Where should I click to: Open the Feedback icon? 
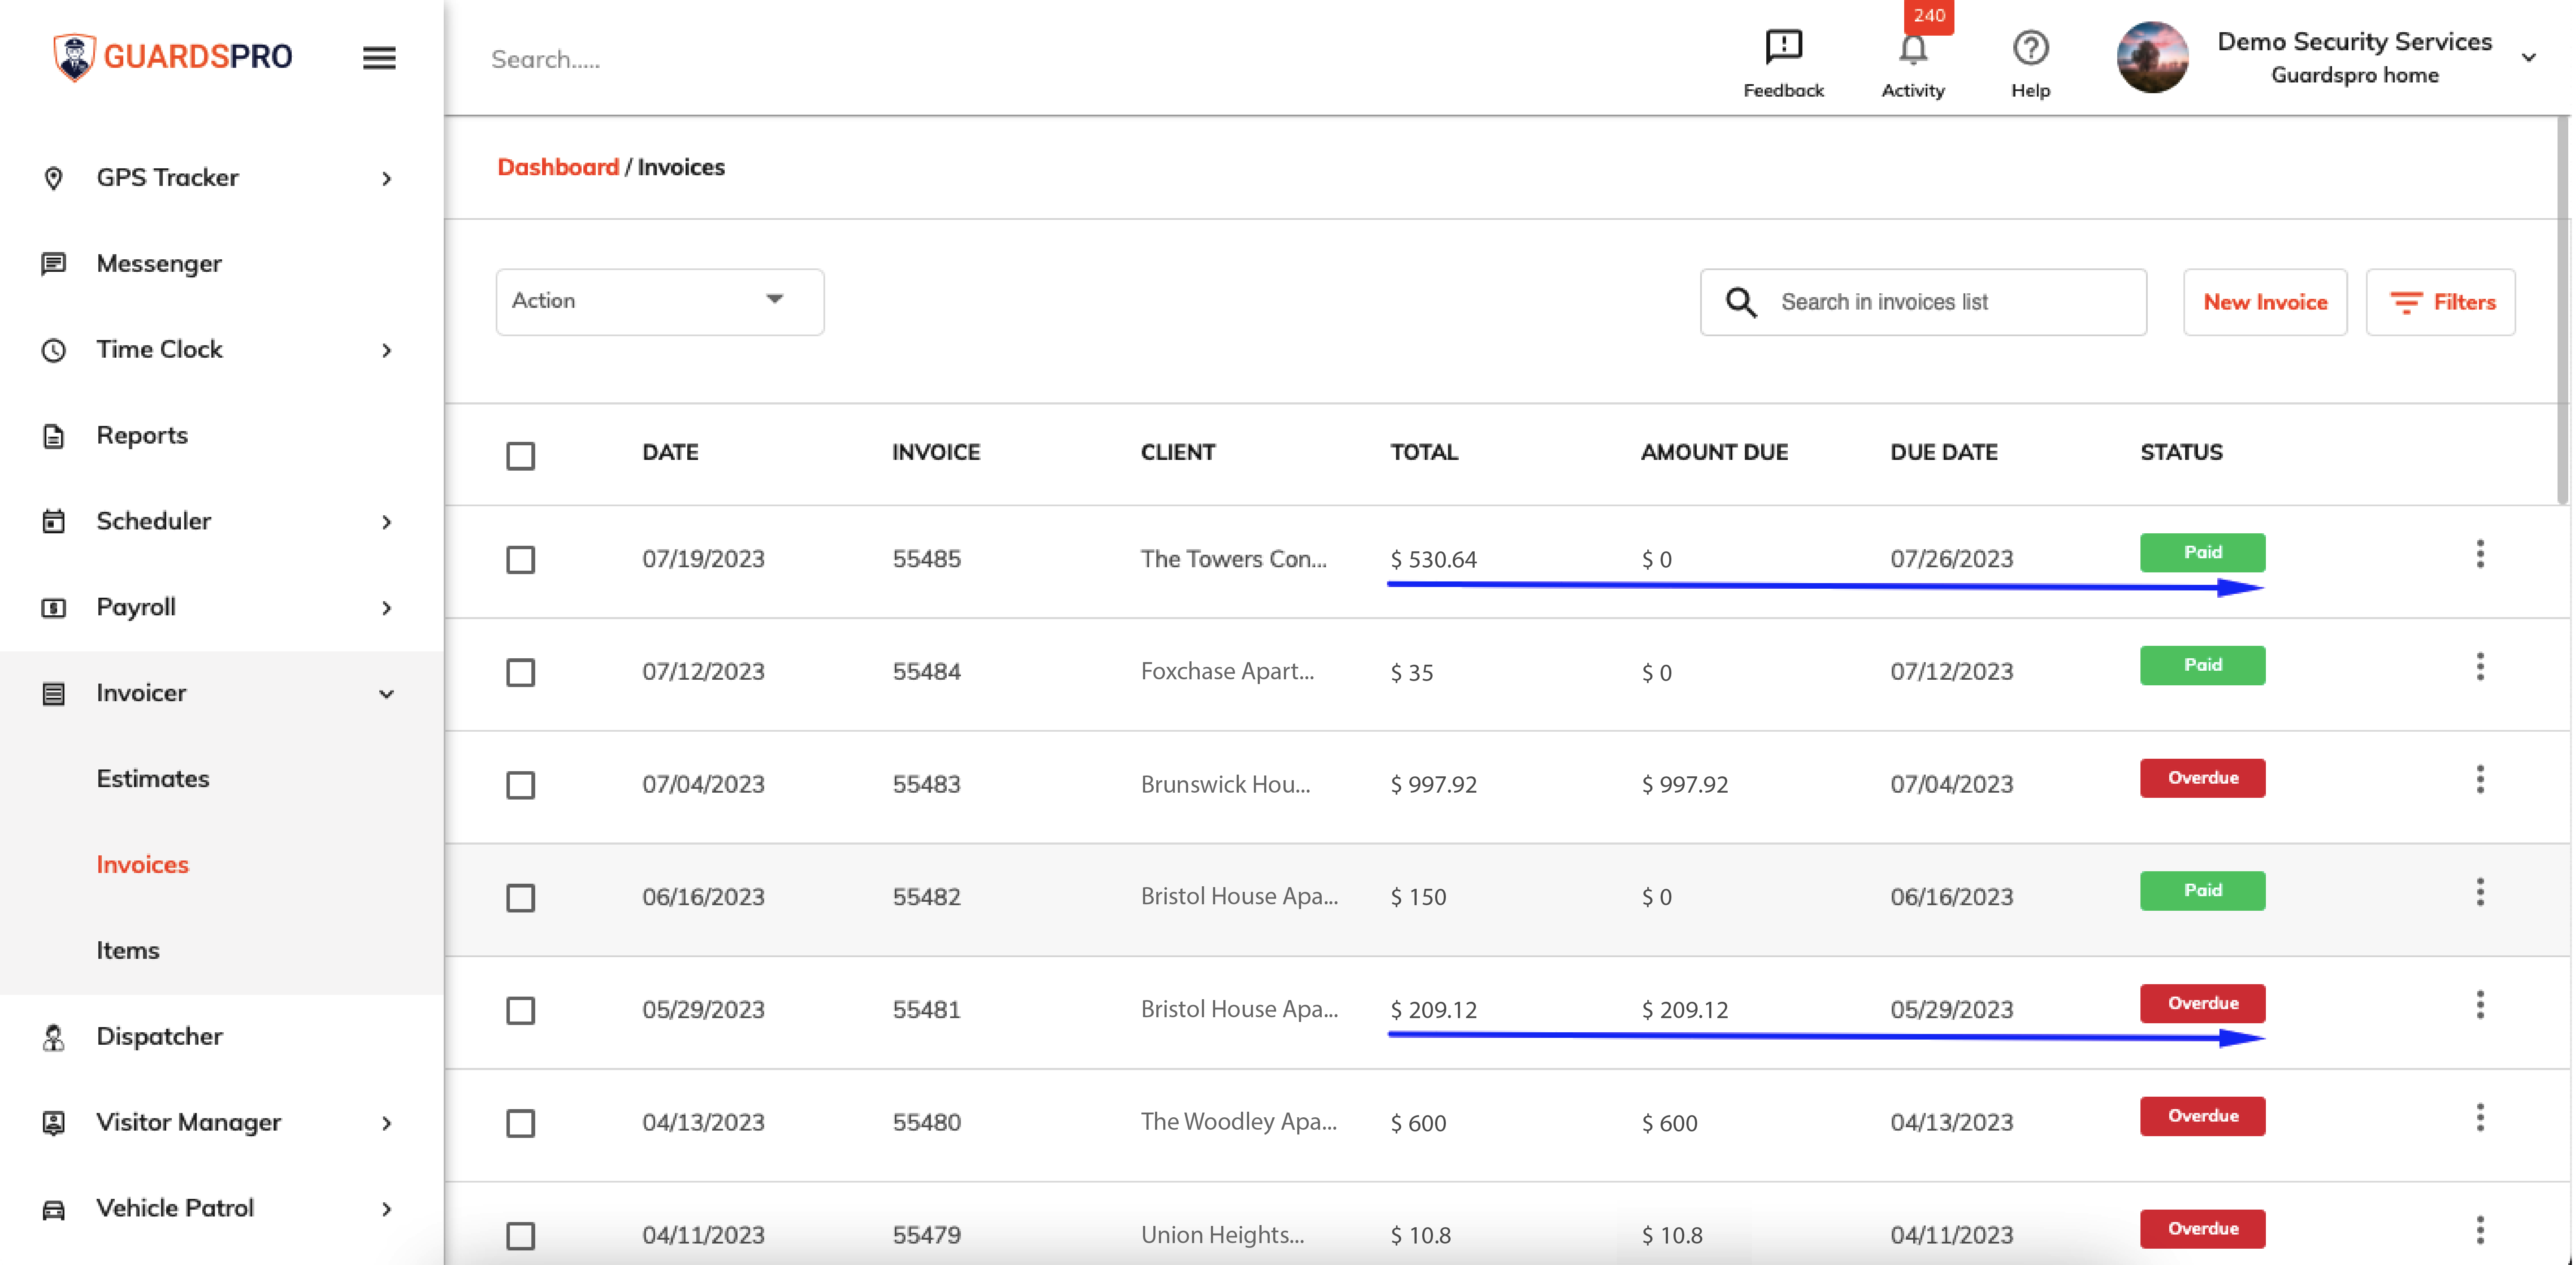1783,47
